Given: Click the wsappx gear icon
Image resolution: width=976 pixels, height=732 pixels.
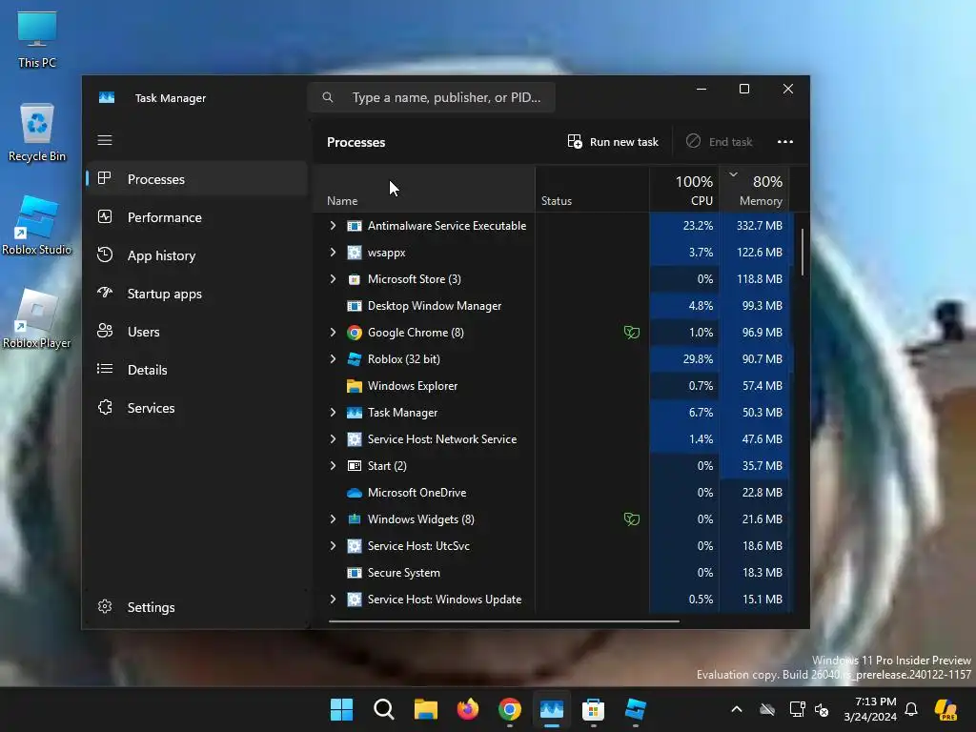Looking at the screenshot, I should click(x=355, y=253).
